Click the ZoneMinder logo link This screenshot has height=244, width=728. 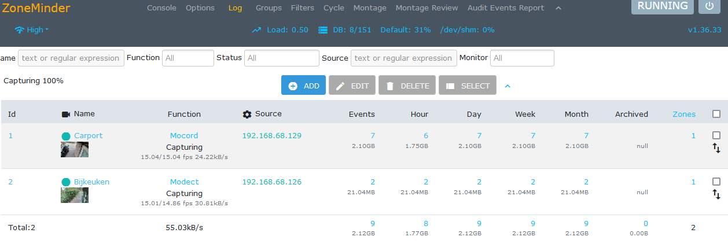tap(36, 8)
